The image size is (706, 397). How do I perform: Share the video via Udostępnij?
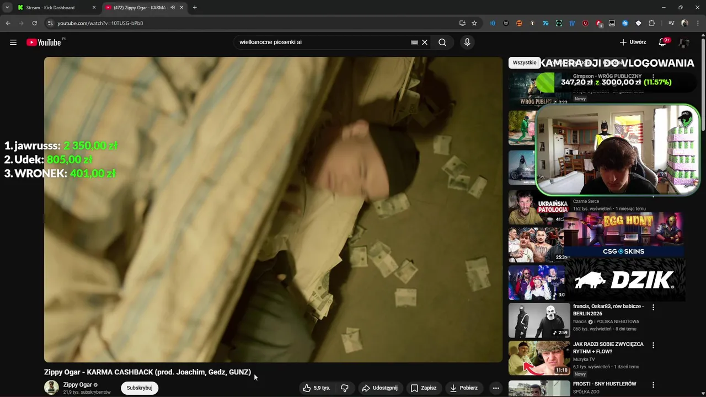coord(379,388)
